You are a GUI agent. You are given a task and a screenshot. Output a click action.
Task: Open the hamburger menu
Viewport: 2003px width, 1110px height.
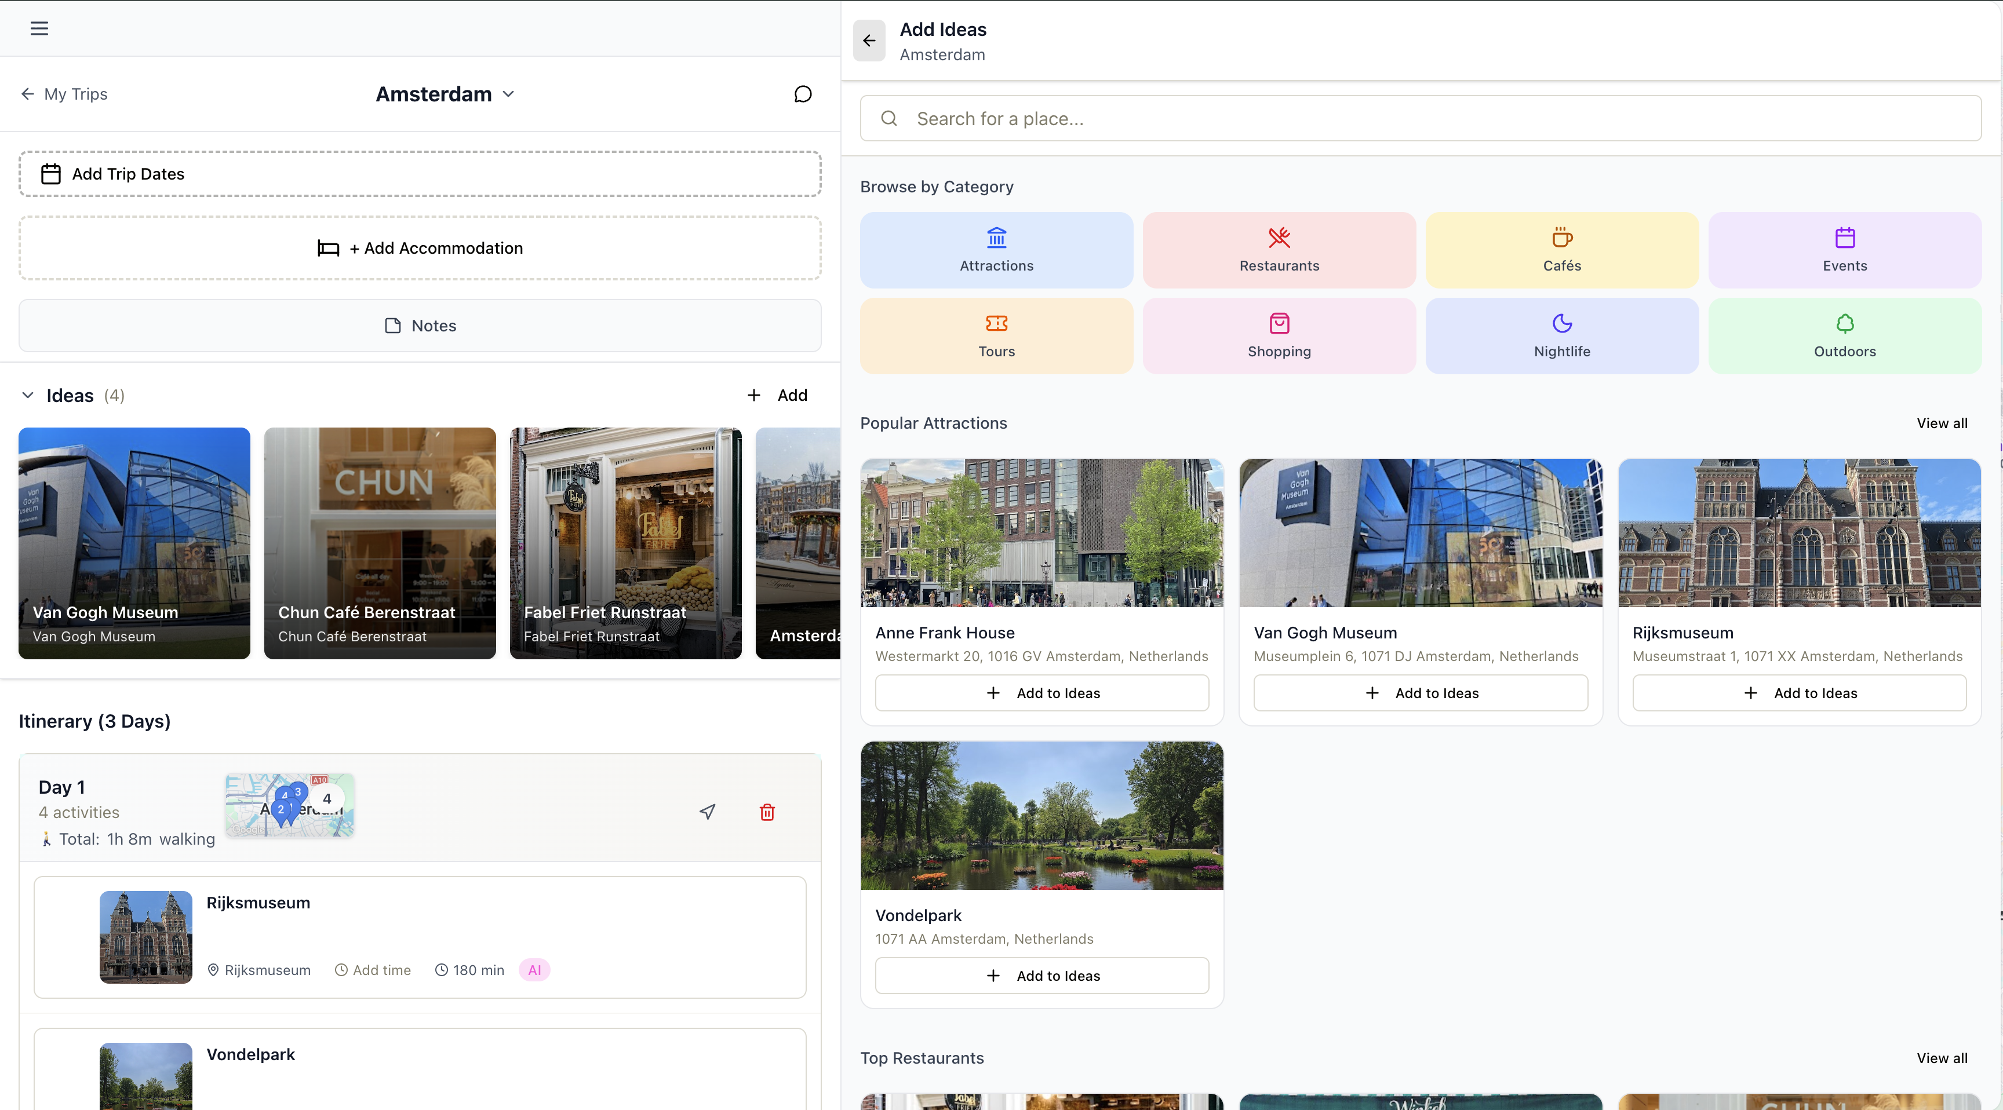(39, 29)
